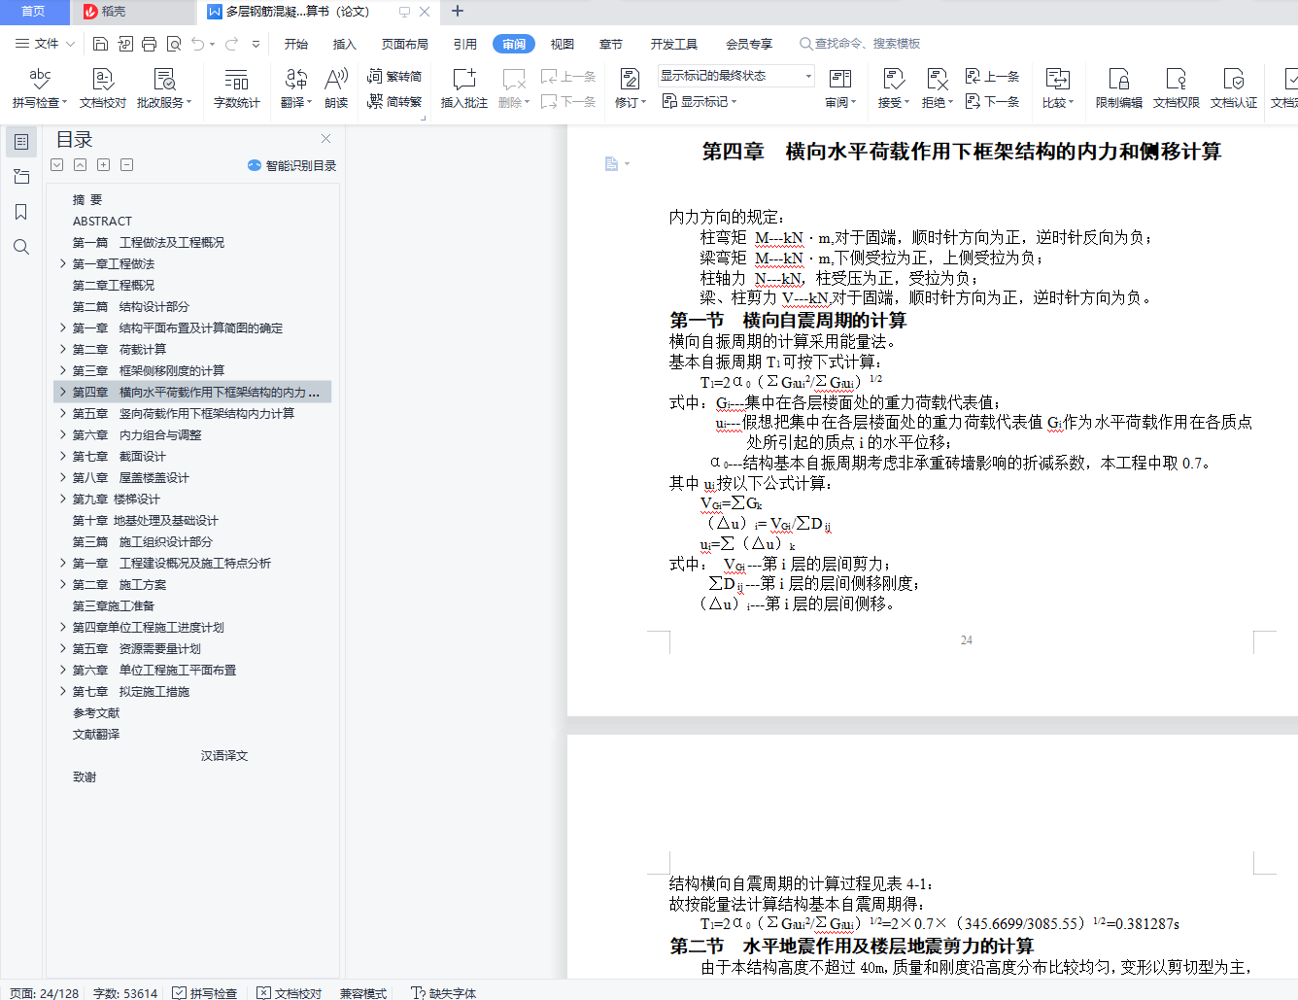This screenshot has height=1000, width=1298.
Task: Open 批改服务 correction service
Action: click(164, 87)
